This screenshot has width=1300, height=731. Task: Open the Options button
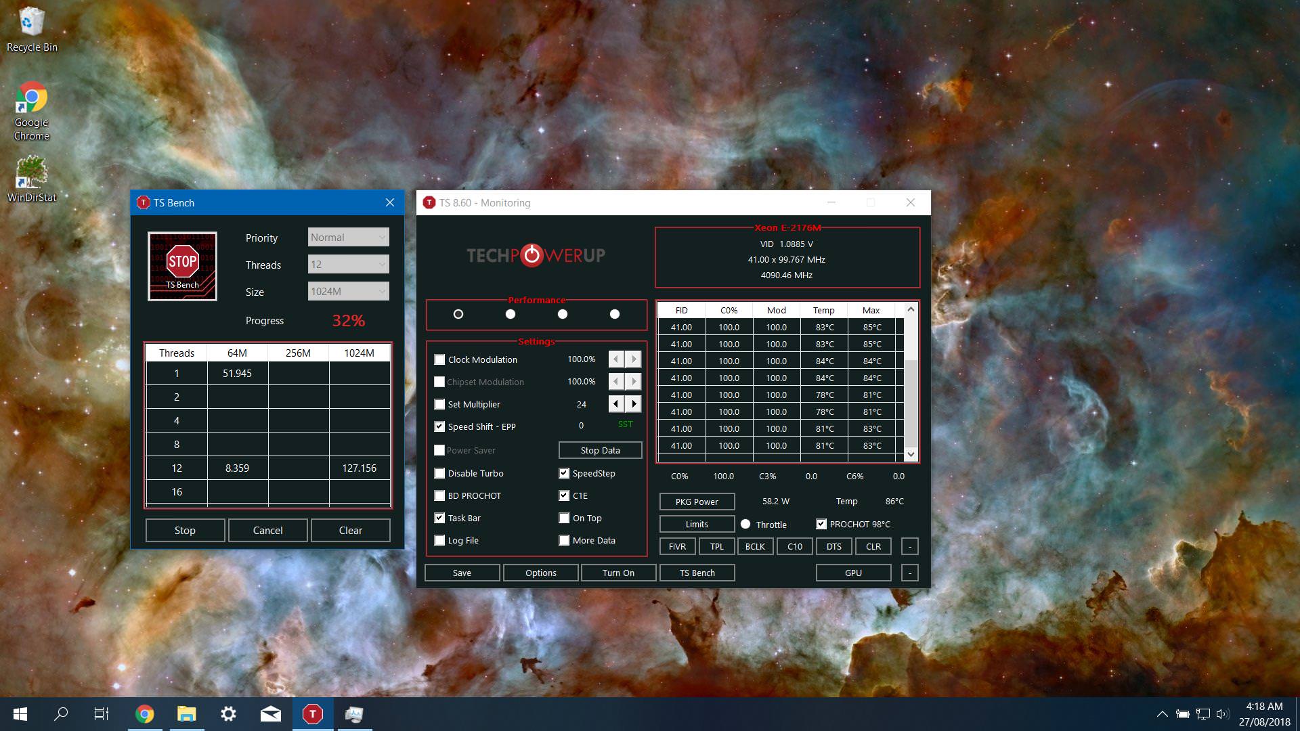[541, 573]
